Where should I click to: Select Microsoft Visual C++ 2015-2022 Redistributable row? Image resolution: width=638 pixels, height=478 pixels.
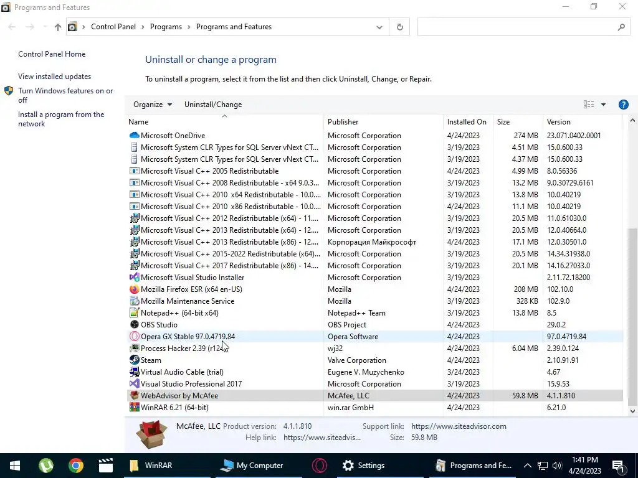pyautogui.click(x=374, y=254)
